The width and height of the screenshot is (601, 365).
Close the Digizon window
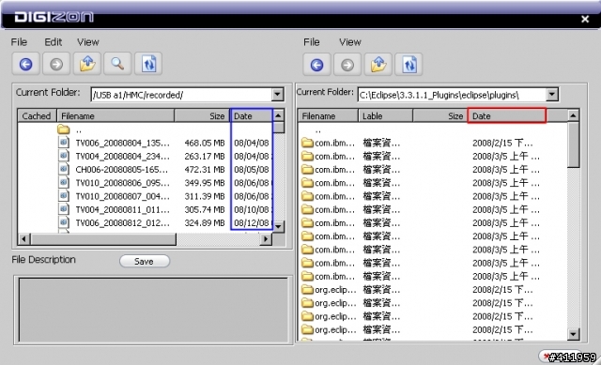pyautogui.click(x=585, y=19)
